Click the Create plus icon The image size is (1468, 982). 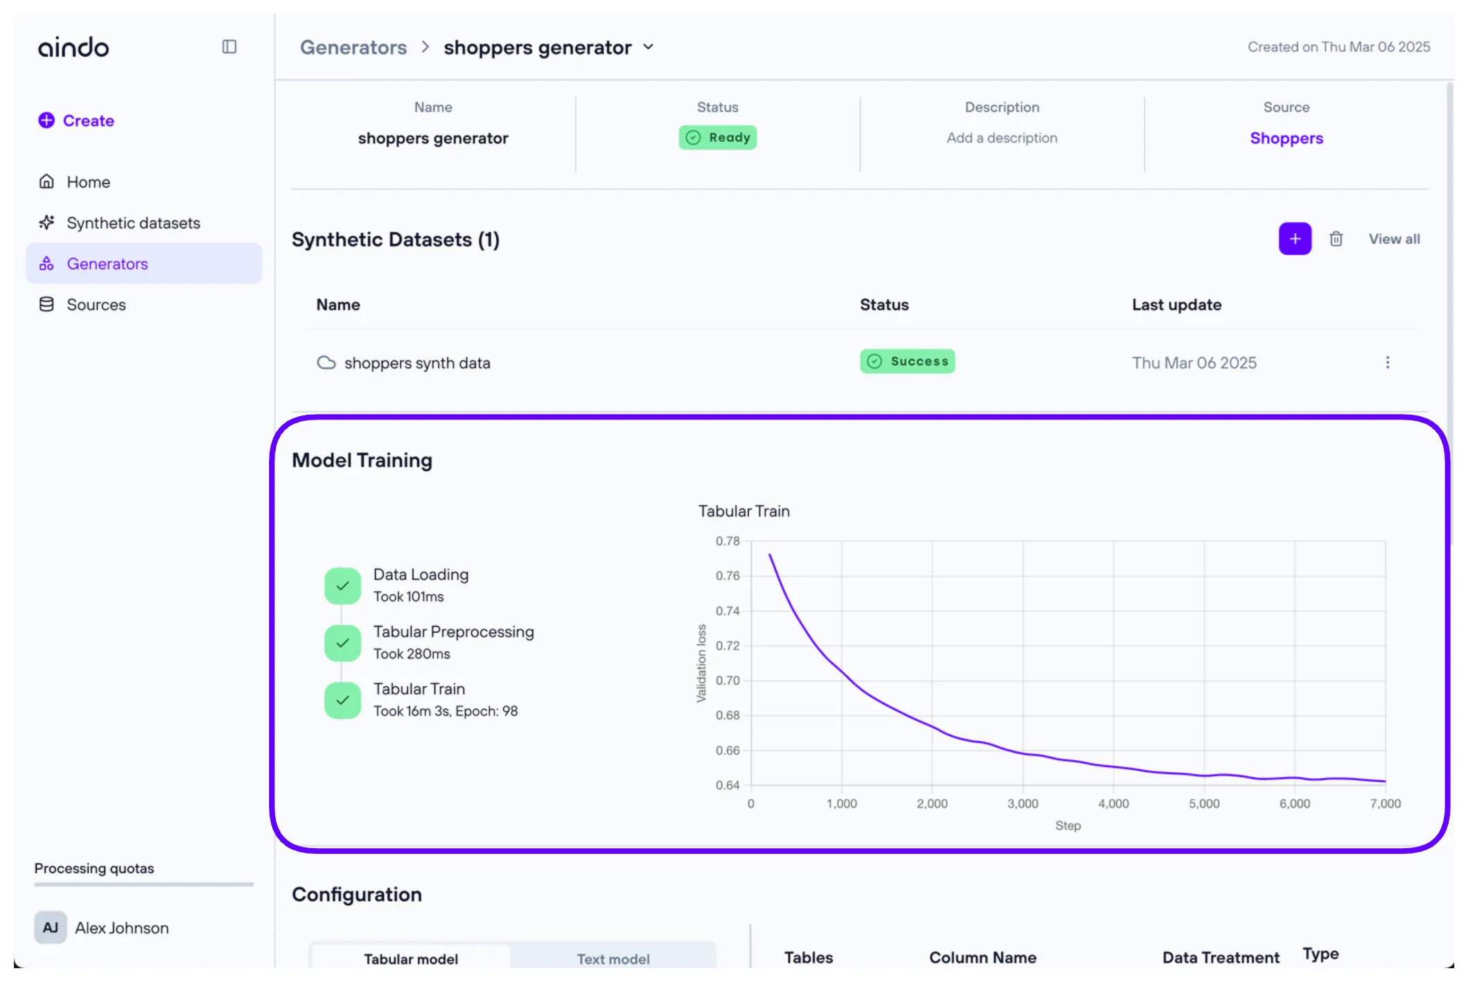click(x=46, y=120)
